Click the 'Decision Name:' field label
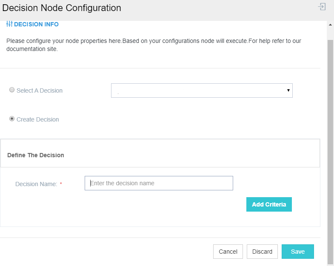The width and height of the screenshot is (334, 266). click(36, 184)
